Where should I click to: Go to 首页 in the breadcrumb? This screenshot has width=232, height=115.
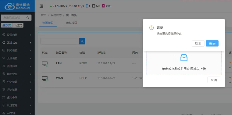tap(44, 15)
